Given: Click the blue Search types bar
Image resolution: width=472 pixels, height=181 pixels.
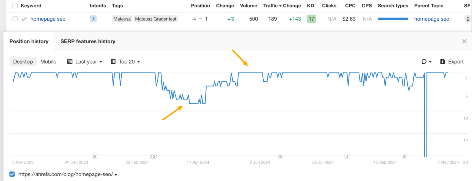Looking at the screenshot, I should (393, 19).
